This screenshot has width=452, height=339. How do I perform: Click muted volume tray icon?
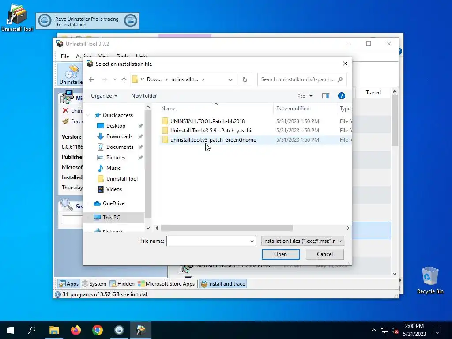click(395, 330)
